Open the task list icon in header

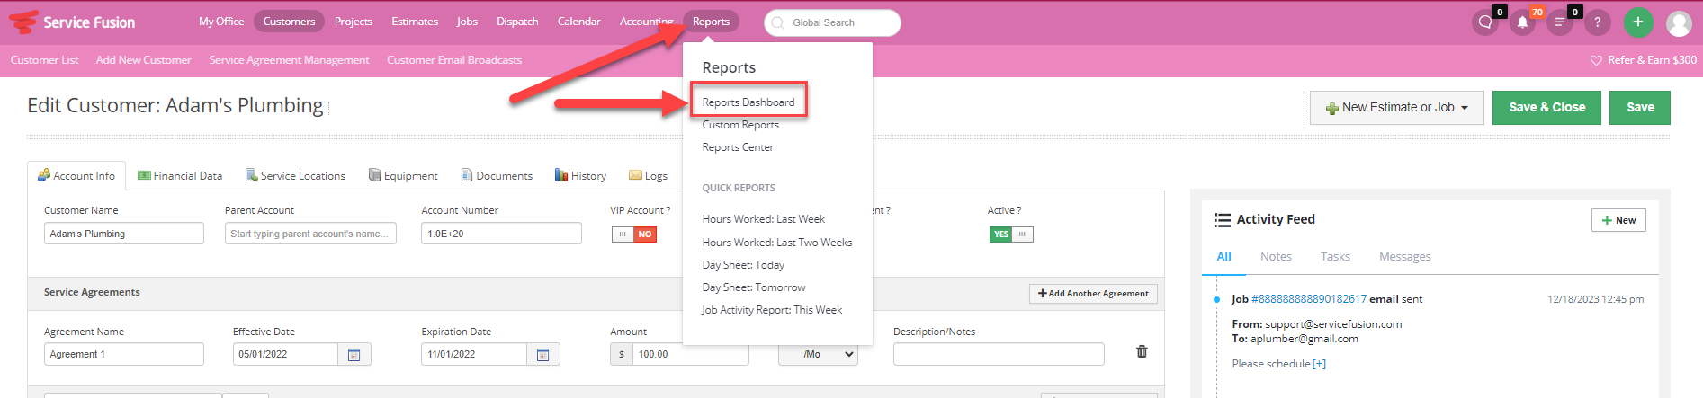pos(1559,22)
